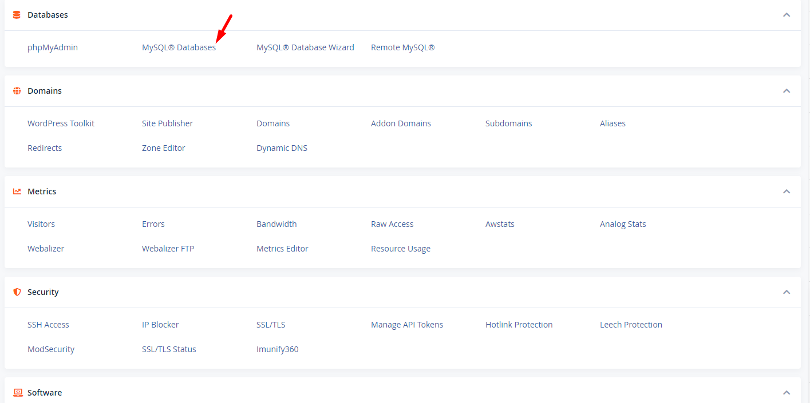Click the Databases section stack icon
810x403 pixels.
pos(17,15)
